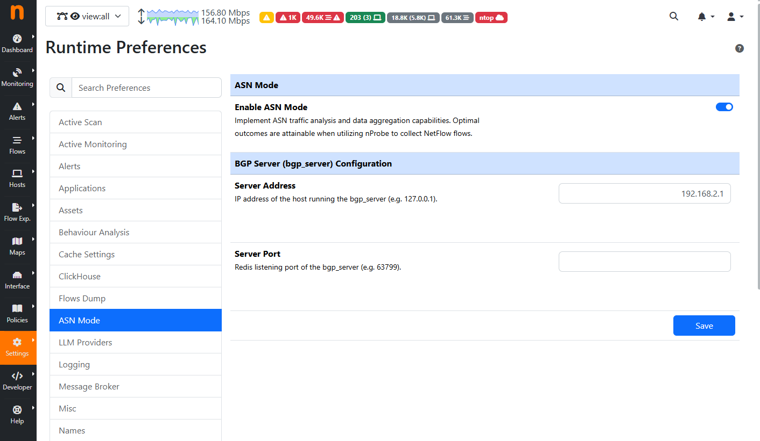This screenshot has width=760, height=441.
Task: Open the Hosts section in the sidebar
Action: click(x=18, y=178)
